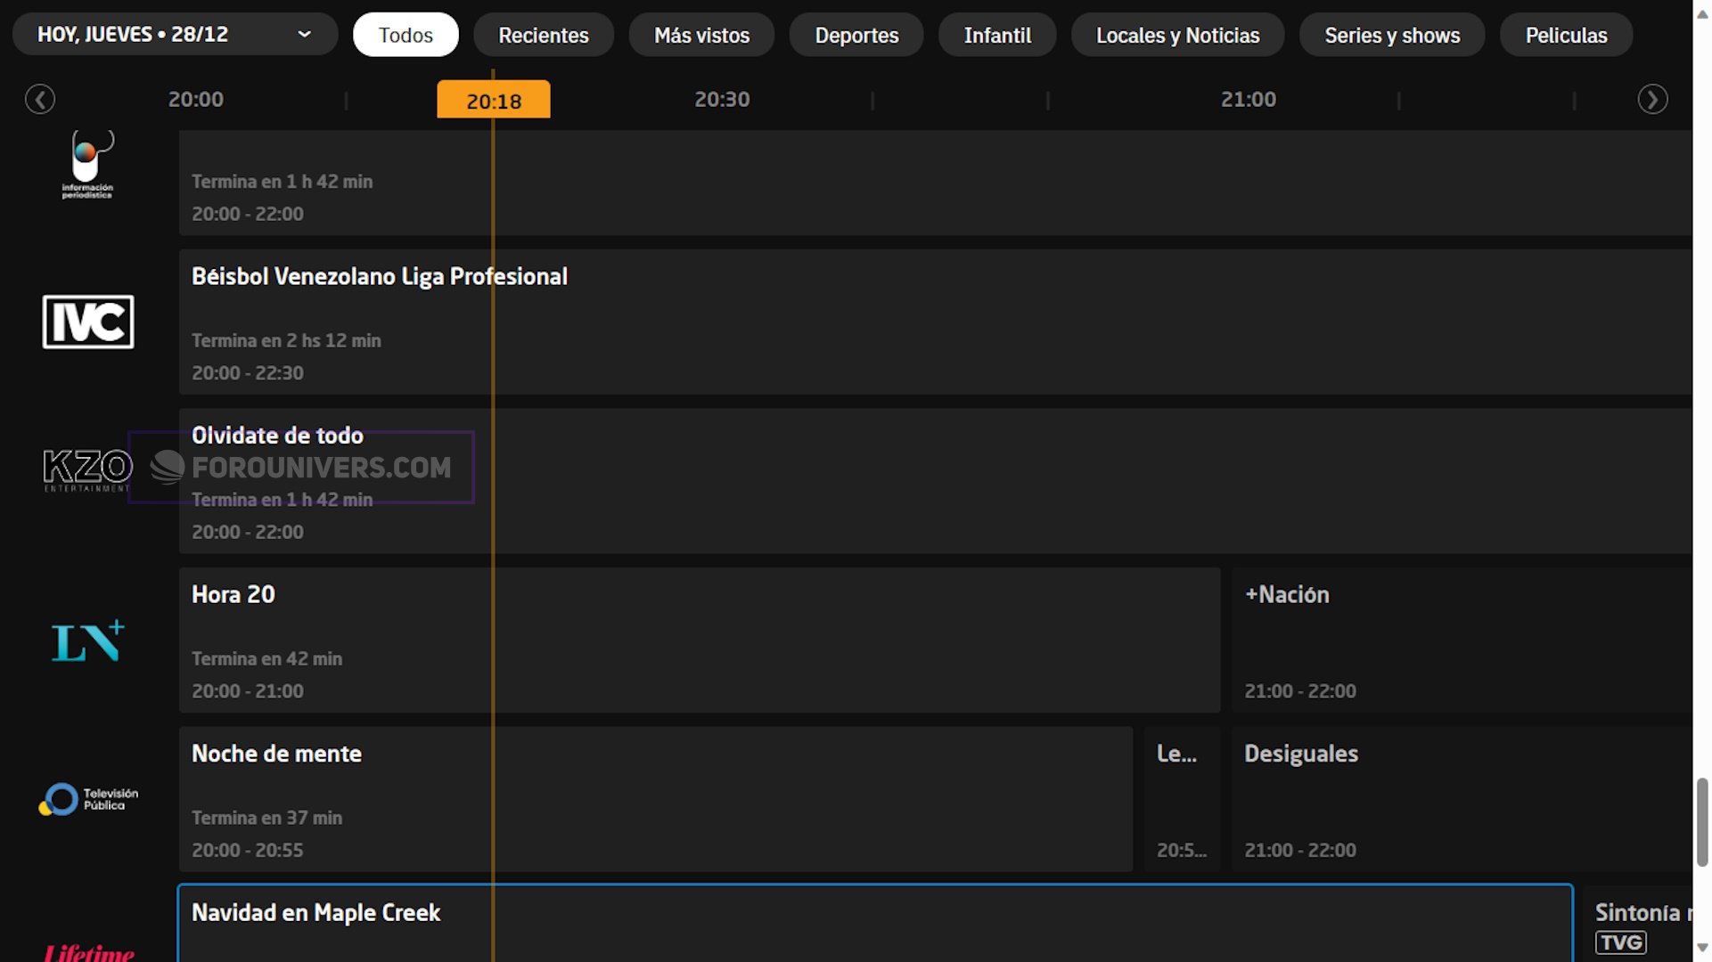Click the vertical scrollbar thumb
This screenshot has height=962, width=1712.
(x=1702, y=821)
